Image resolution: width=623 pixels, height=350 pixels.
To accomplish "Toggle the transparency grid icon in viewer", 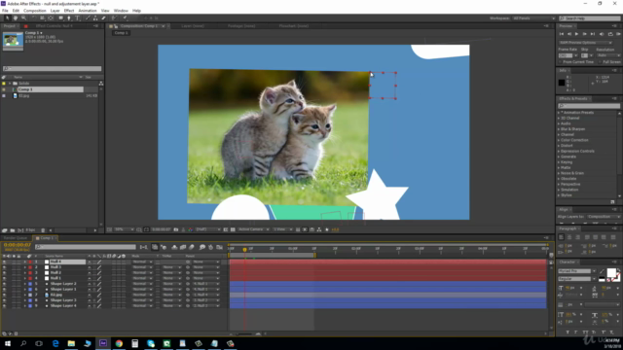I will click(233, 229).
